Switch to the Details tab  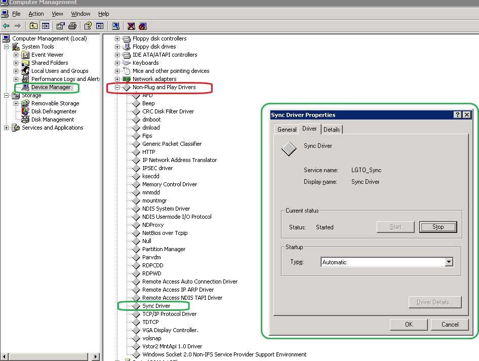click(x=332, y=130)
